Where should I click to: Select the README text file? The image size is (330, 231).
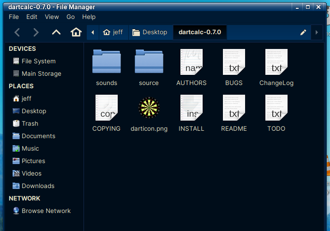pos(234,108)
